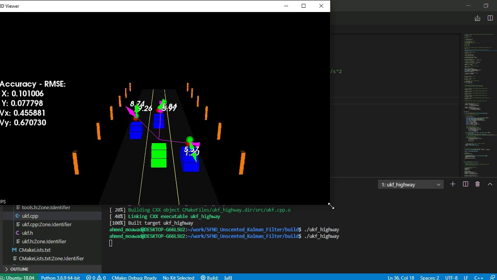Minimize the VS Code window
The image size is (497, 280).
point(468,6)
